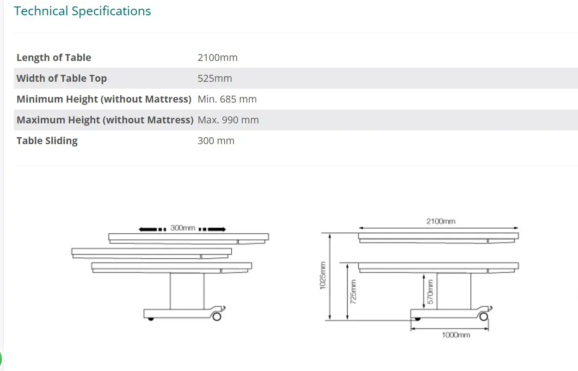Click the Length of Table label
Screen dimensions: 578x371
(x=54, y=58)
